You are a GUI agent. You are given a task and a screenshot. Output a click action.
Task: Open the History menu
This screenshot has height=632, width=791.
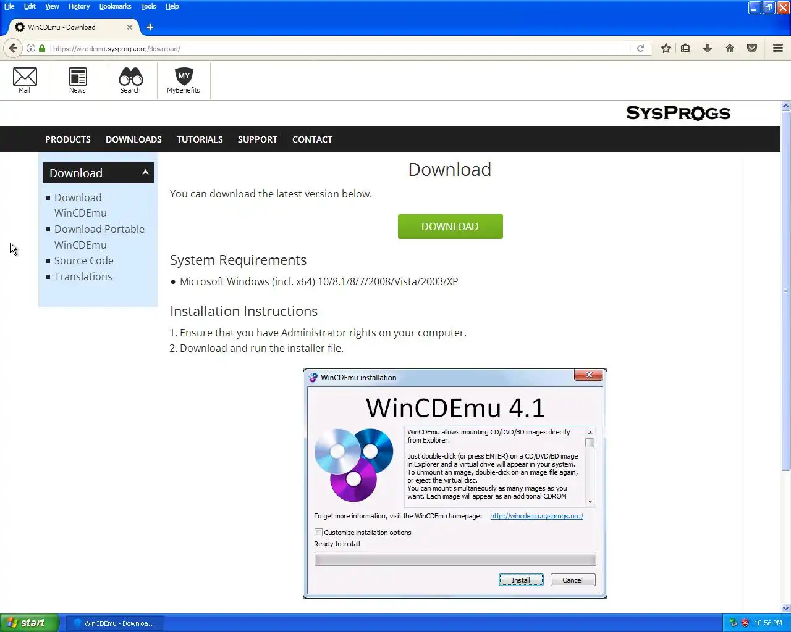tap(79, 6)
